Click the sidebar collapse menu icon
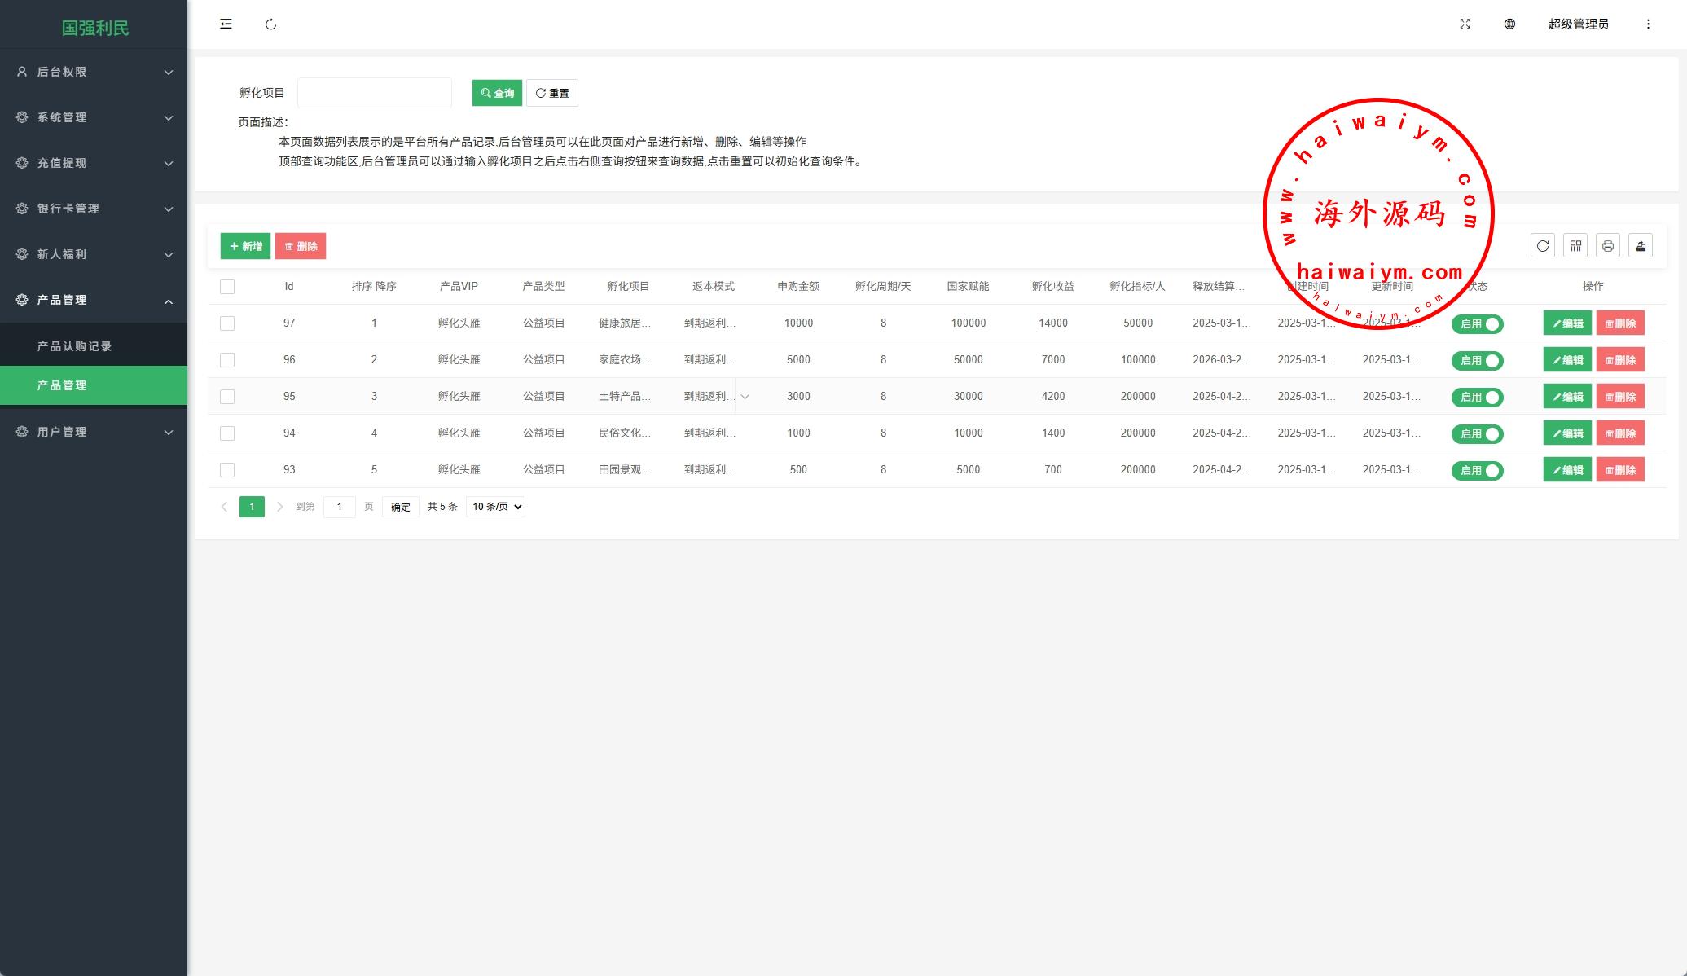The image size is (1687, 976). [x=226, y=24]
